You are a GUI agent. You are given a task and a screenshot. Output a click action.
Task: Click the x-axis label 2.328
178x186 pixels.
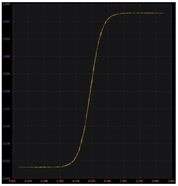(x=140, y=181)
